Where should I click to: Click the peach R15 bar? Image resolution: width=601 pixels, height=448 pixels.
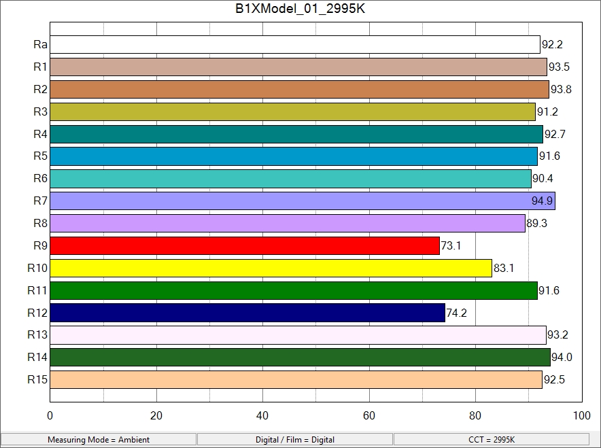pos(296,379)
